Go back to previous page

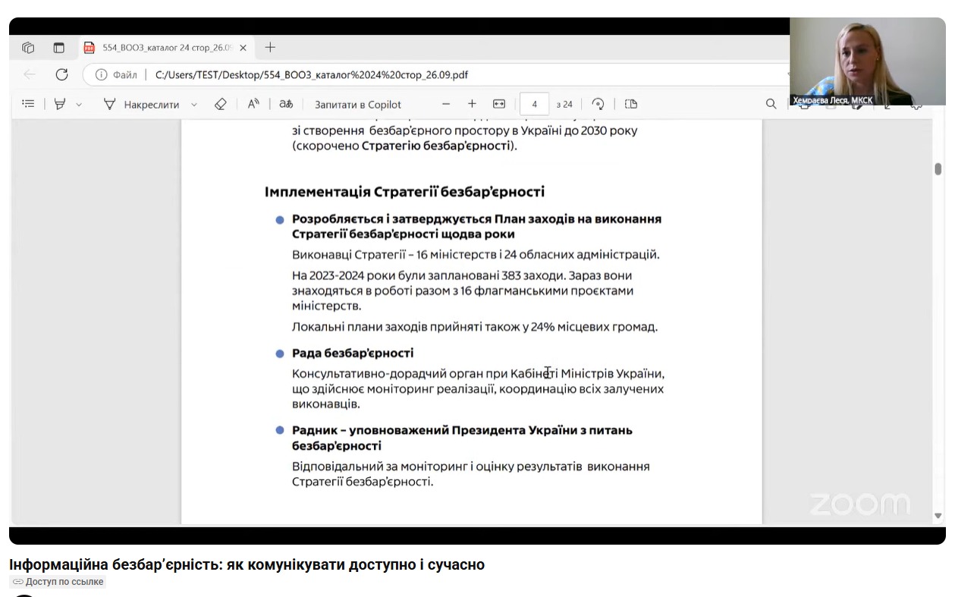tap(29, 74)
